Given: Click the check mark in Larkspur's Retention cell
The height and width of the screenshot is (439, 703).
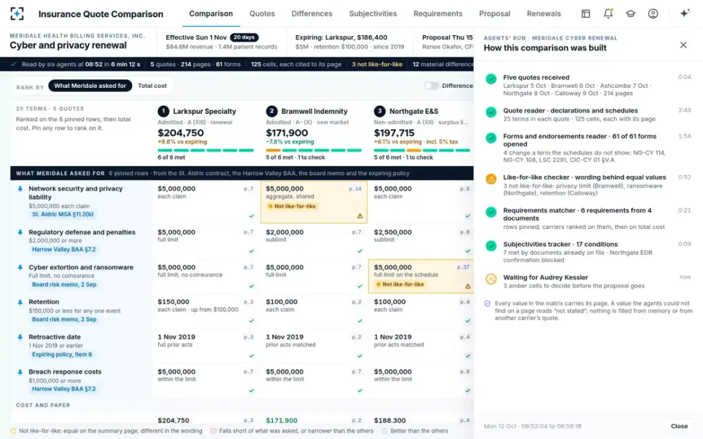Looking at the screenshot, I should click(x=251, y=321).
